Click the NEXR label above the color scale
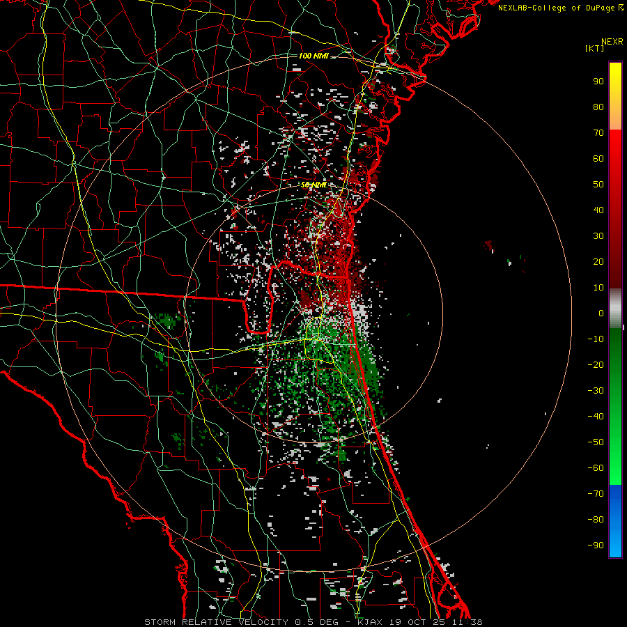The width and height of the screenshot is (627, 627). (612, 42)
